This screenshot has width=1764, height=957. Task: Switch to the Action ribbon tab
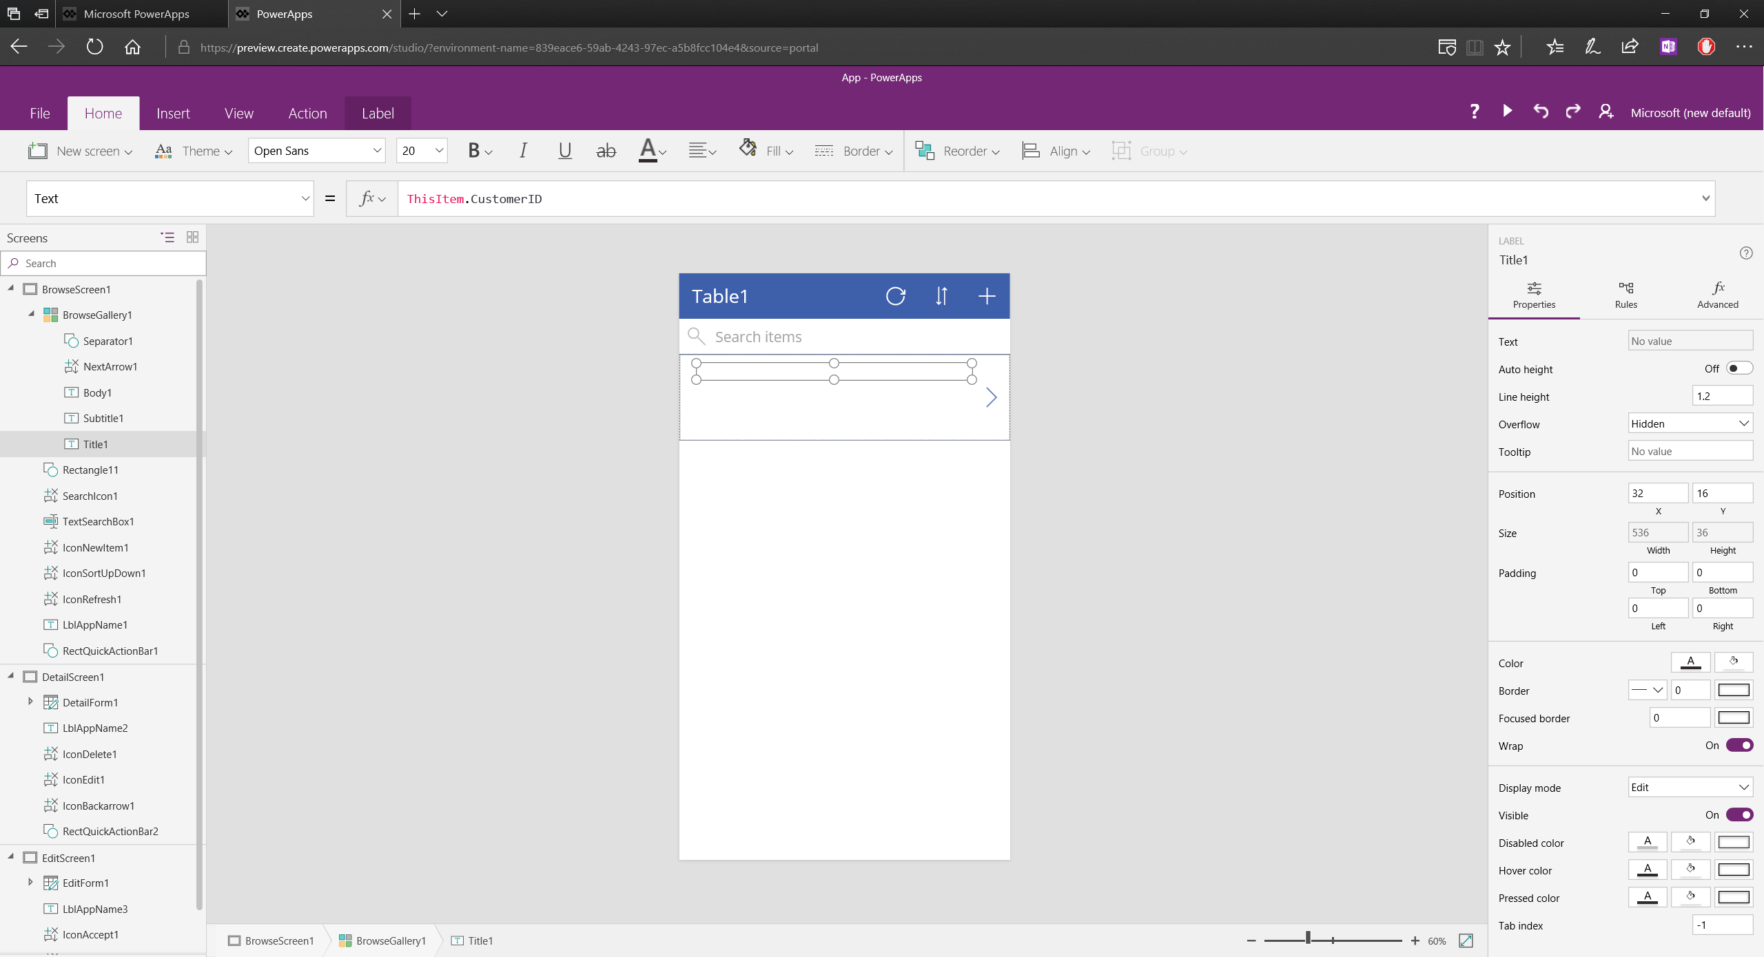point(307,113)
